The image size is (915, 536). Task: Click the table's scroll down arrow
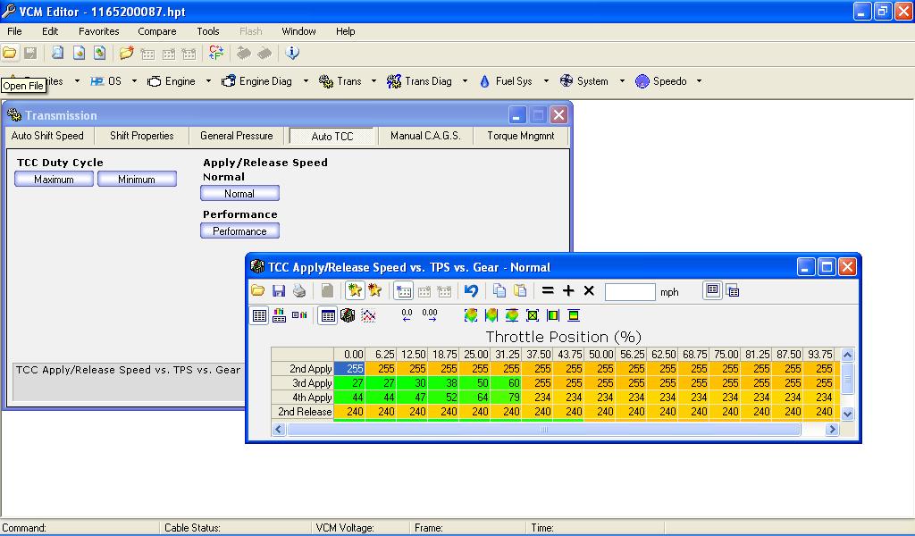click(x=847, y=414)
